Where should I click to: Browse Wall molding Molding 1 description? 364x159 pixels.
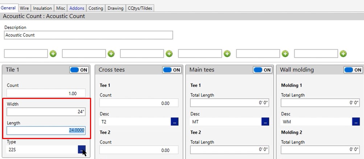point(356,122)
